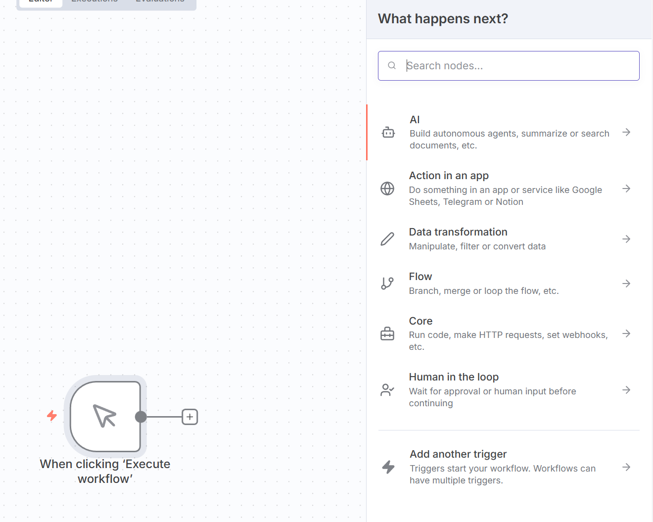Click the search magnifier icon
653x522 pixels.
(392, 66)
